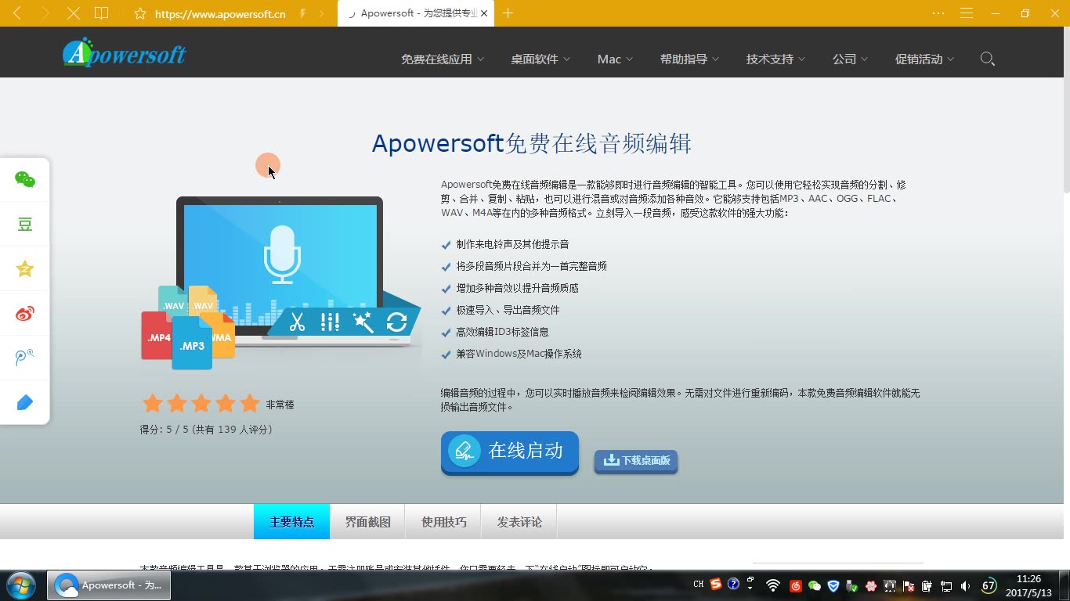Share via the WeChat sidebar icon

(25, 179)
